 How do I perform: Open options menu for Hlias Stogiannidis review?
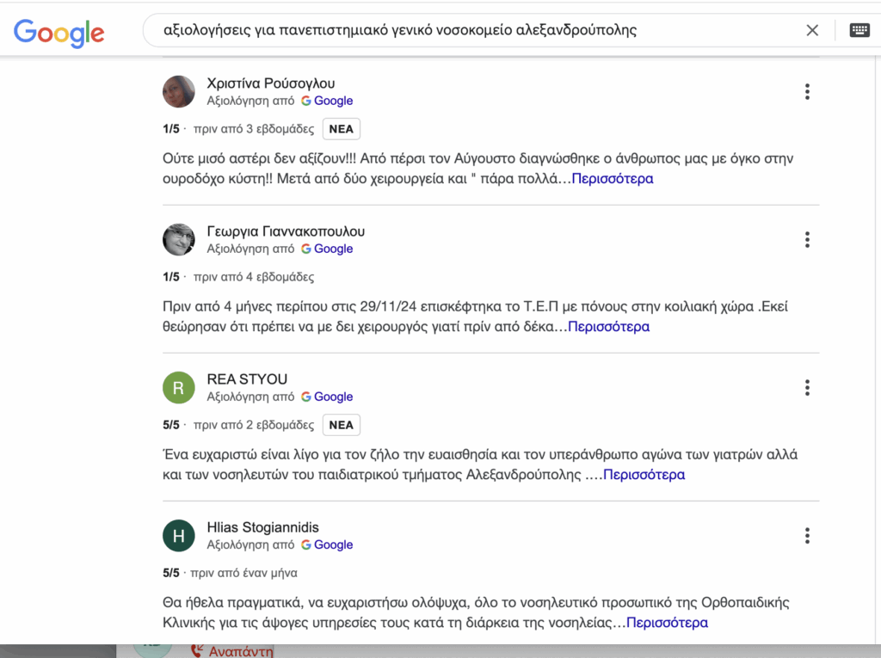(x=807, y=536)
